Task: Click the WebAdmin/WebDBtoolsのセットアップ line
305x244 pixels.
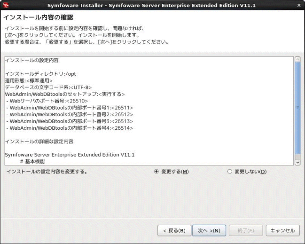Action: (65, 94)
